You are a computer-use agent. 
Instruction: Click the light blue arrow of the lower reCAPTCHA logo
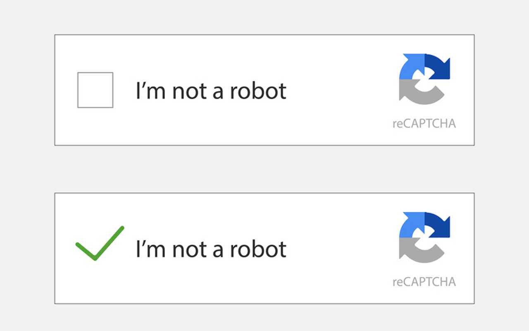411,225
